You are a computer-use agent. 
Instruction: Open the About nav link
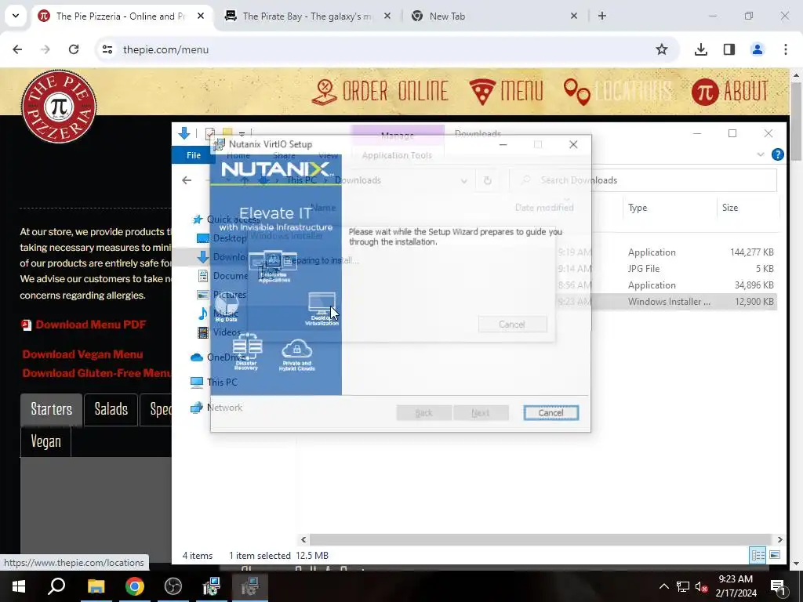point(730,92)
